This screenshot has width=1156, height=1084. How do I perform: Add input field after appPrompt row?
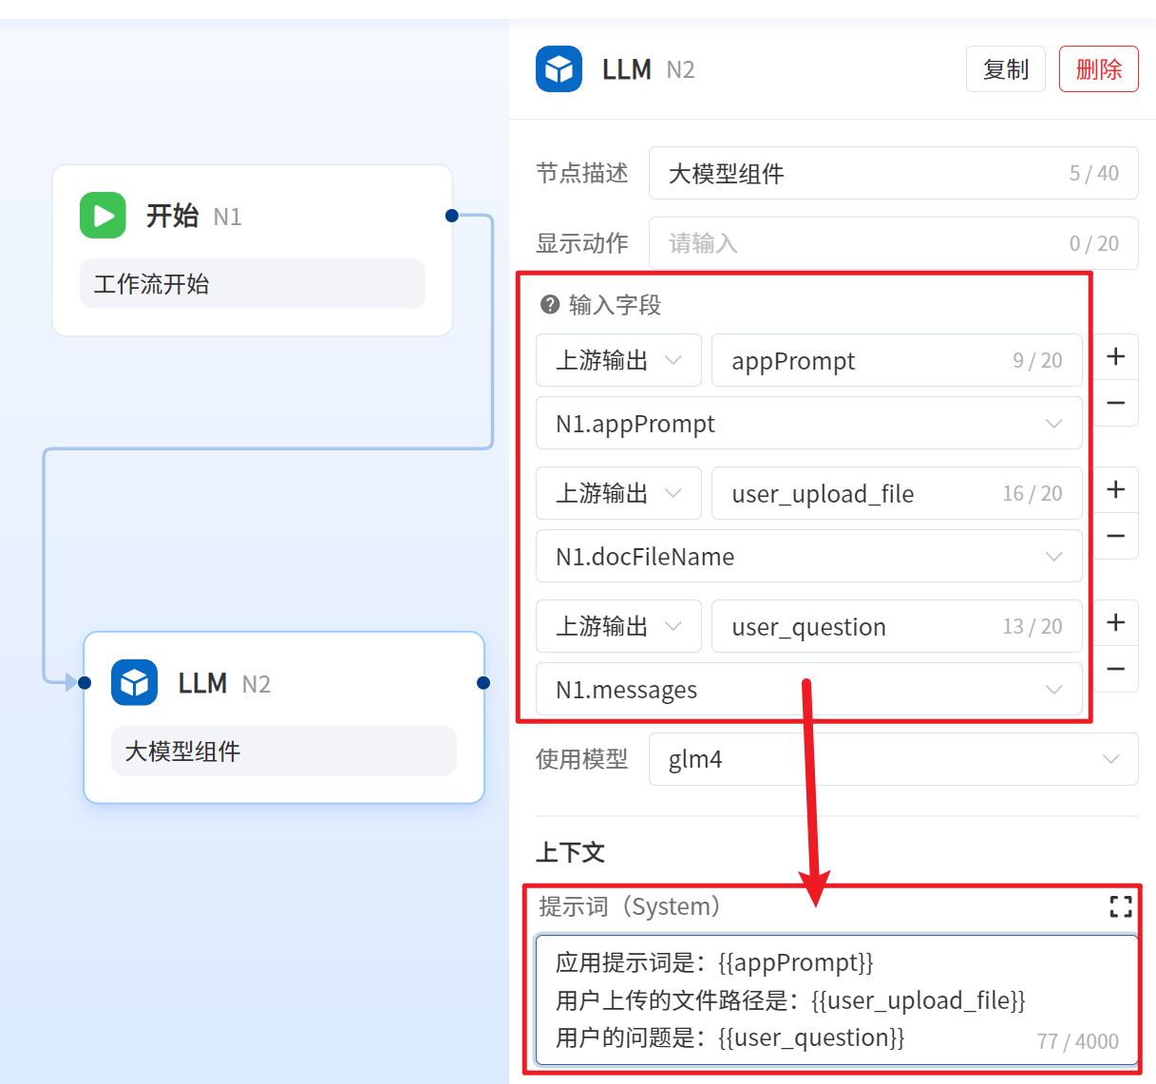(1116, 357)
